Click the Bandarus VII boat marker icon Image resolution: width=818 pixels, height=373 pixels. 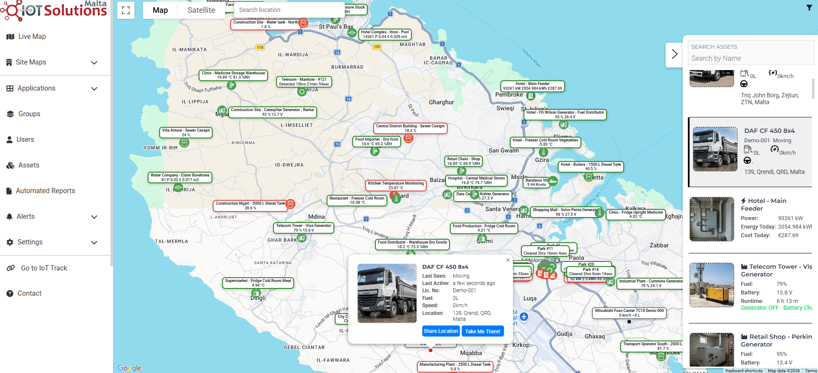pyautogui.click(x=553, y=181)
